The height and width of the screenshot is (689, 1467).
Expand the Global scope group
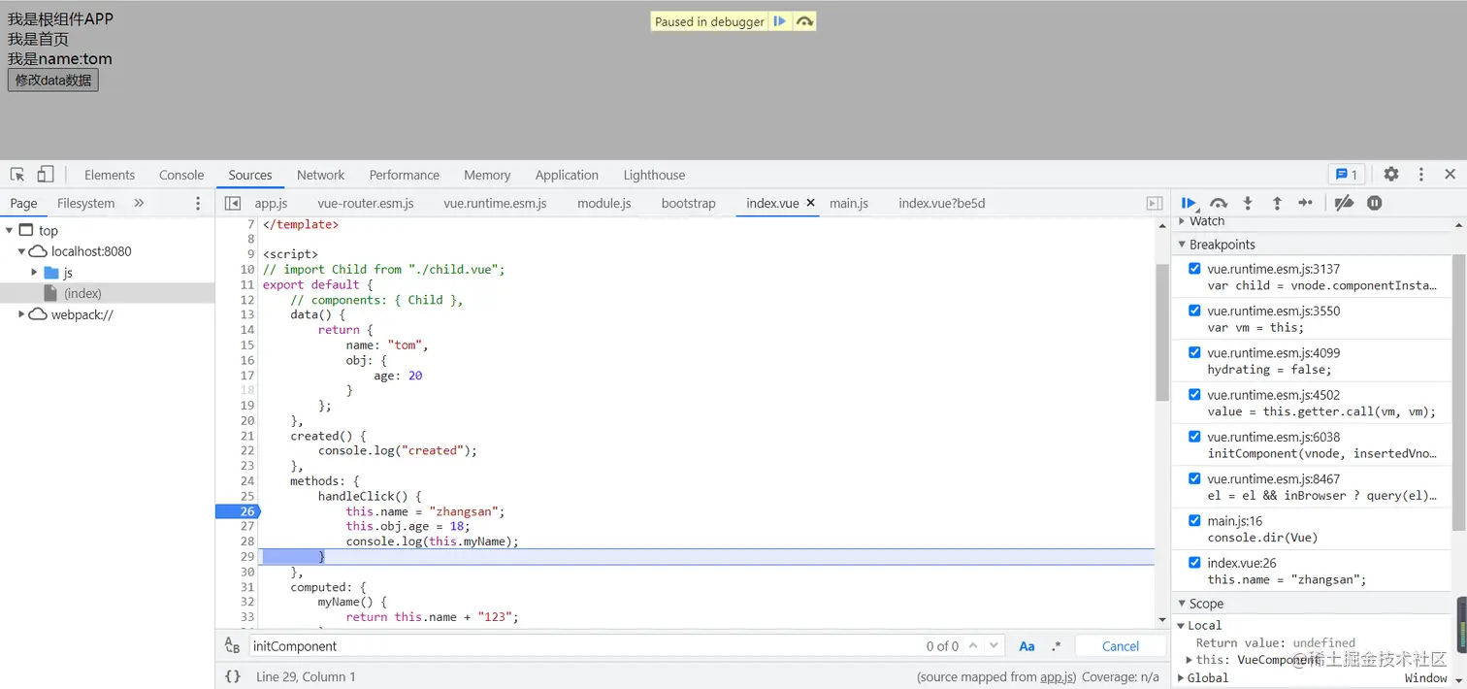(x=1182, y=678)
